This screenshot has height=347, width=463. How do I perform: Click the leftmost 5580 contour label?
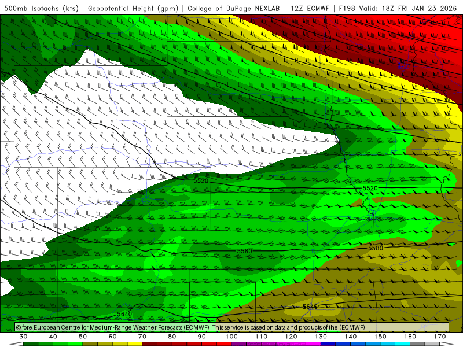coord(244,251)
